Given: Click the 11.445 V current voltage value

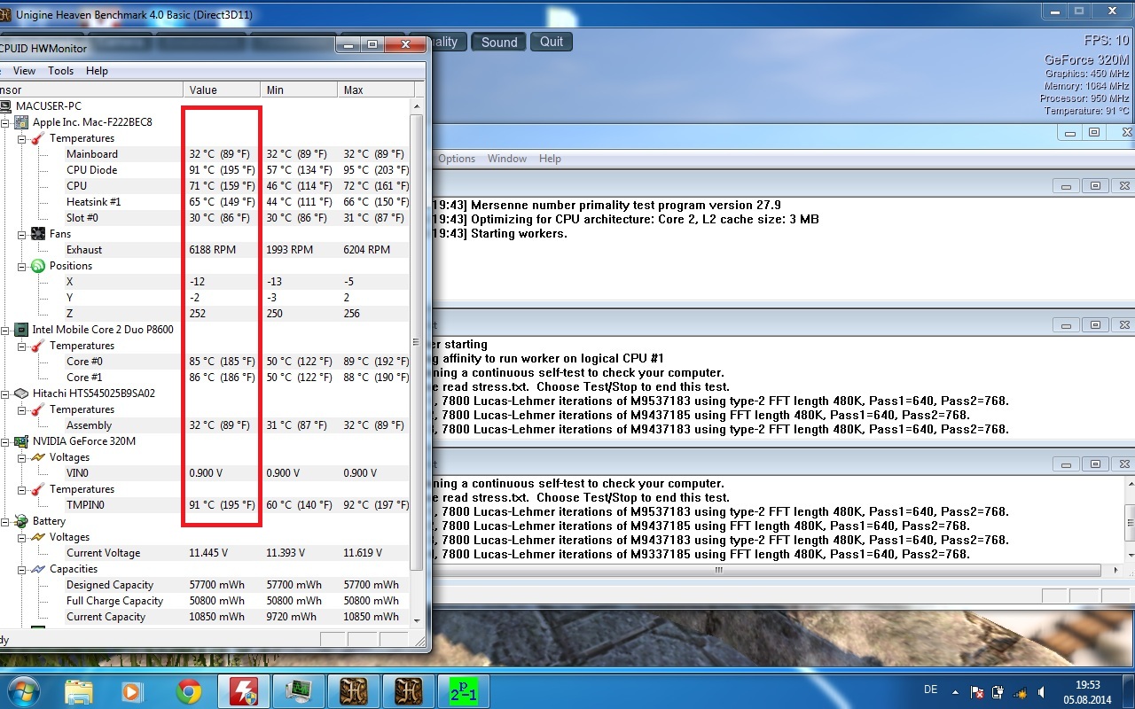Looking at the screenshot, I should [x=208, y=553].
